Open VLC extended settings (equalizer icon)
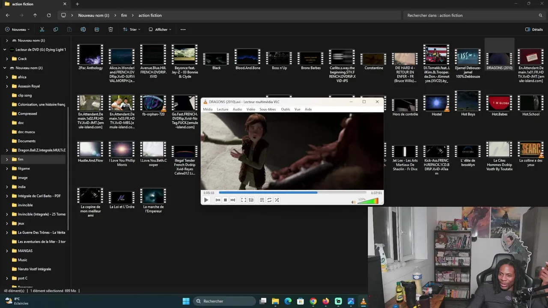This screenshot has width=548, height=308. (x=251, y=200)
